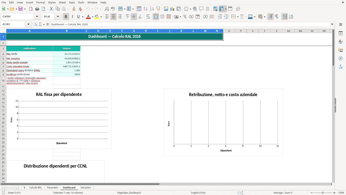Insert a chart
The height and width of the screenshot is (195, 346).
coord(172,9)
